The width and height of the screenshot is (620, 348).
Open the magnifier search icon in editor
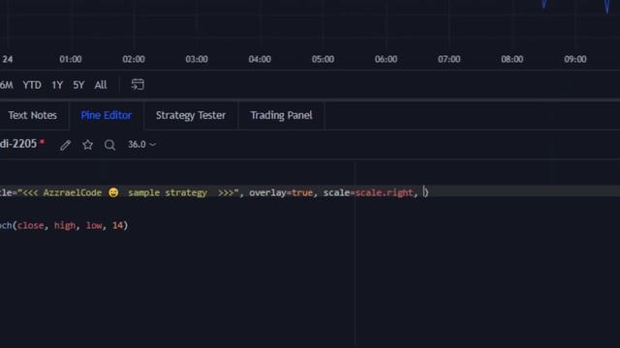pyautogui.click(x=109, y=145)
